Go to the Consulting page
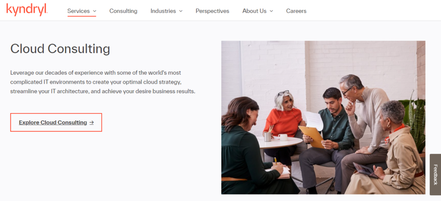 pos(123,11)
